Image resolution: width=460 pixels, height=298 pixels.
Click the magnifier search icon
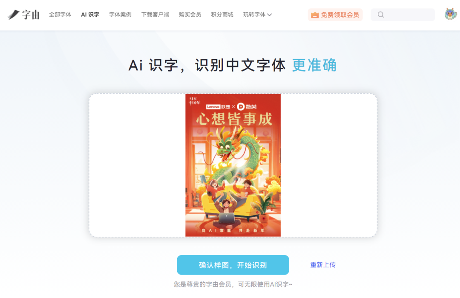point(381,14)
